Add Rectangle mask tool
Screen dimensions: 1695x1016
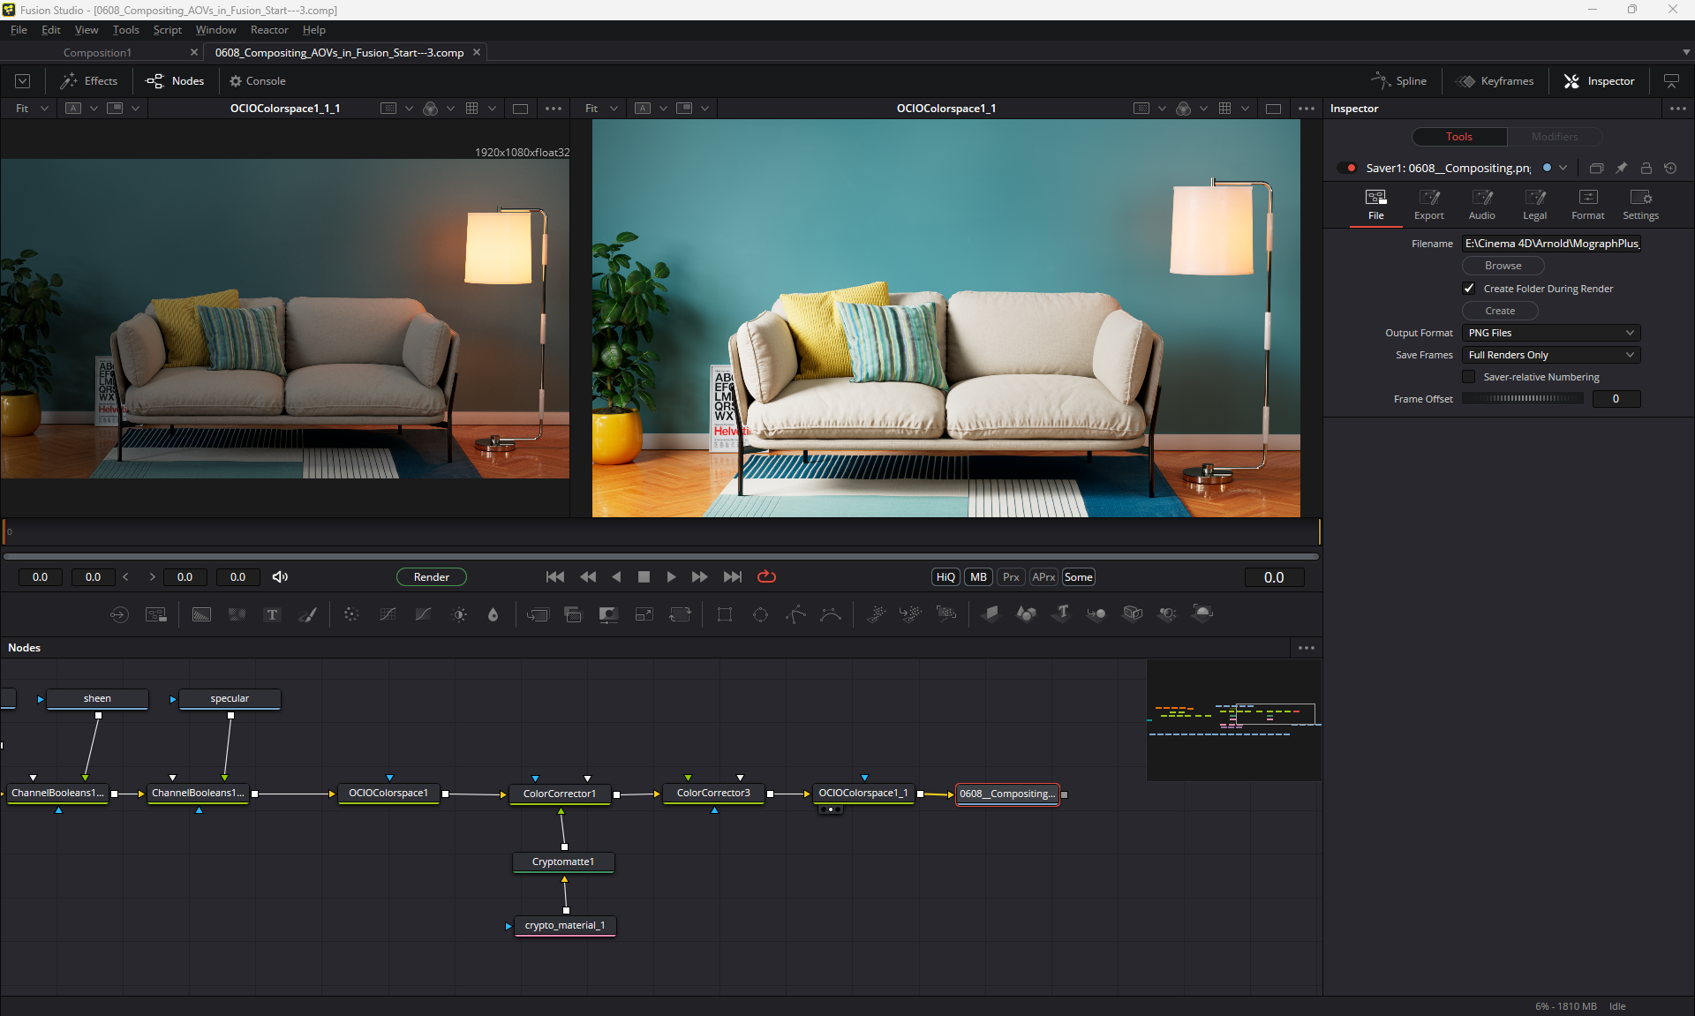click(x=725, y=614)
